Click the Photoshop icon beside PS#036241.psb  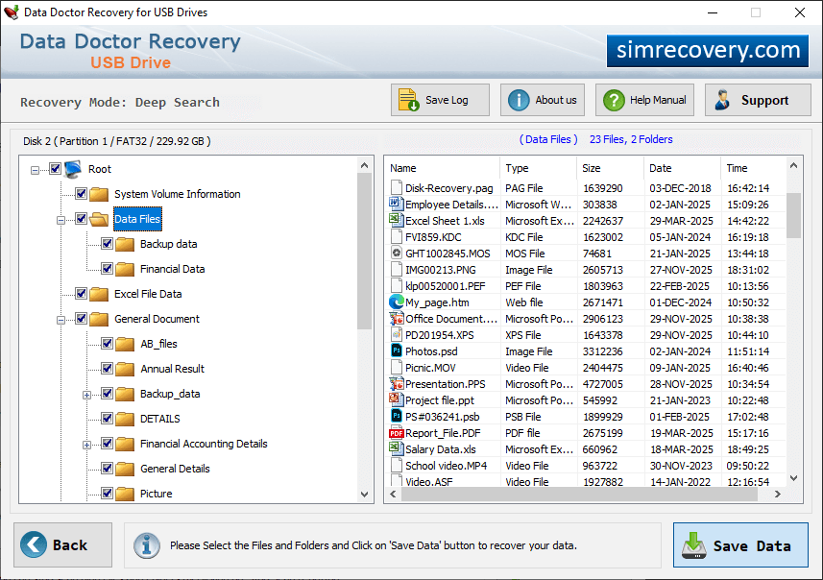point(397,416)
